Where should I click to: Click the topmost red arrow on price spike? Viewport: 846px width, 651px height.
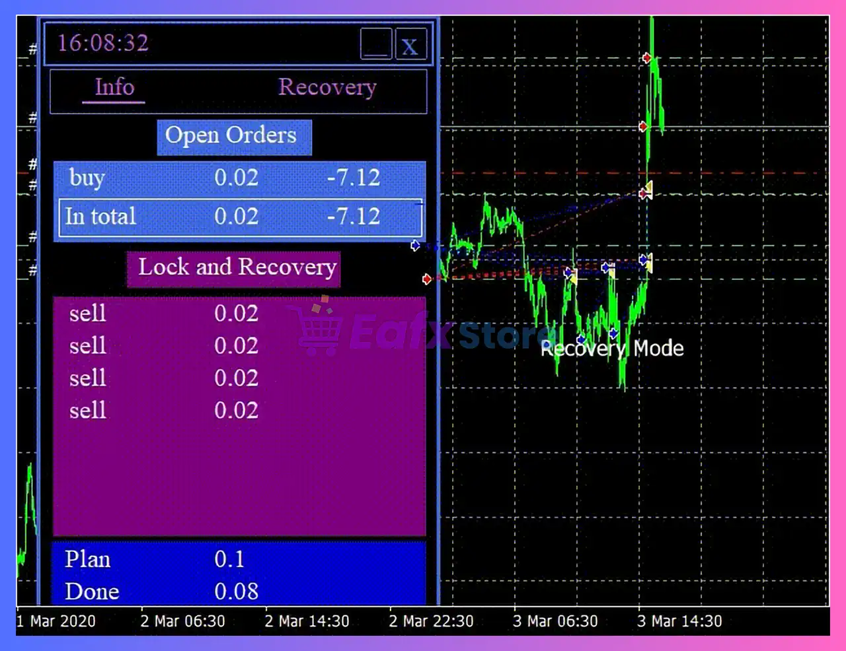click(x=646, y=58)
